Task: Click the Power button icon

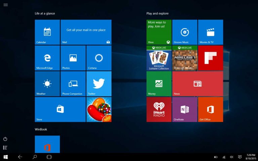Action: [x=5, y=139]
